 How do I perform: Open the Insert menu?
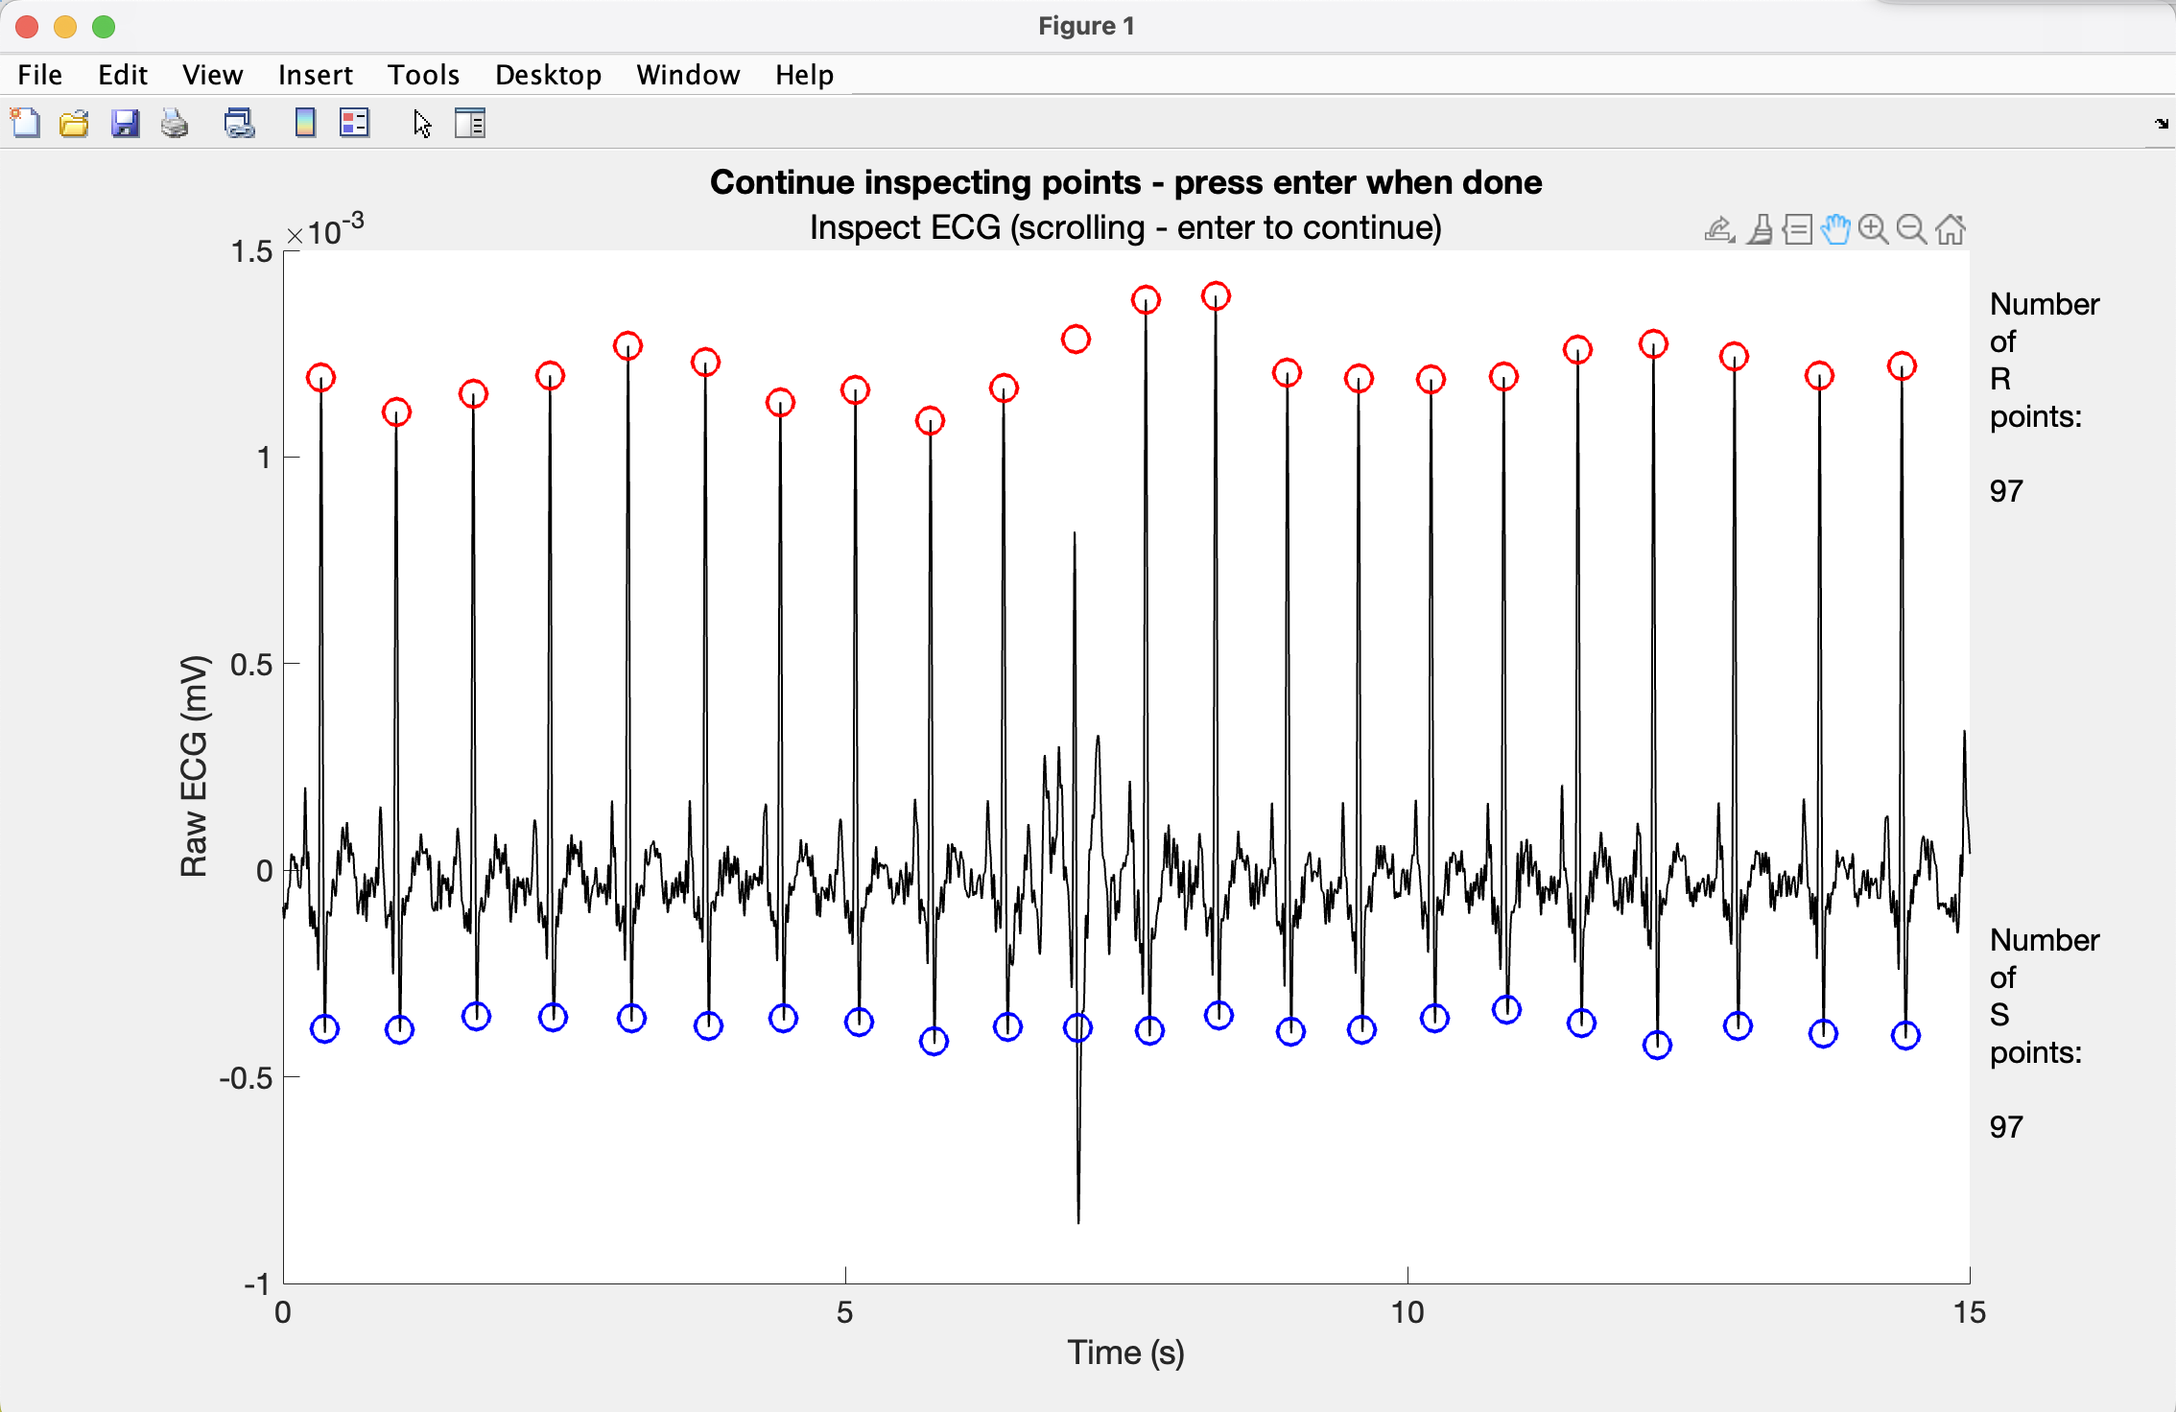coord(315,75)
